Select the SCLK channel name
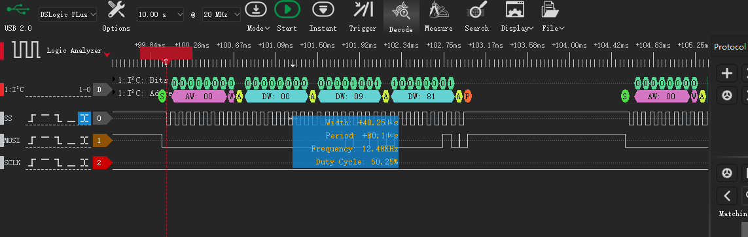 click(12, 163)
